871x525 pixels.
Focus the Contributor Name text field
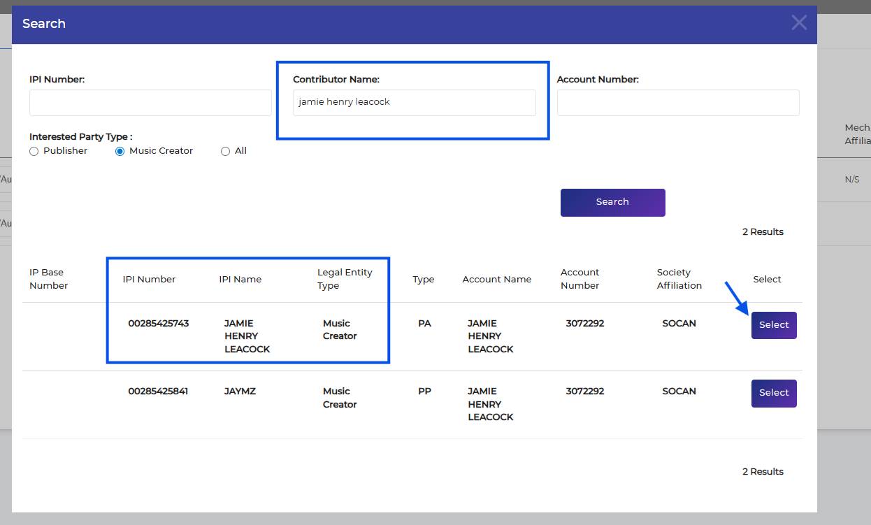[x=414, y=102]
